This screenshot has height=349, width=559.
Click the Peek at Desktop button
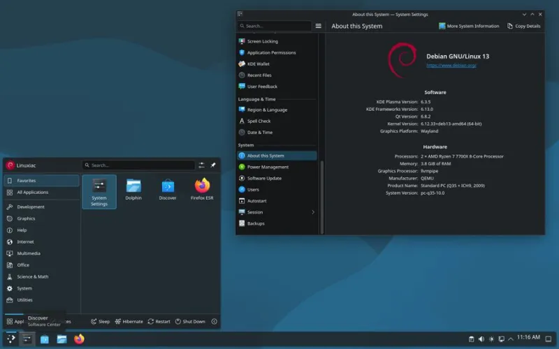point(549,339)
